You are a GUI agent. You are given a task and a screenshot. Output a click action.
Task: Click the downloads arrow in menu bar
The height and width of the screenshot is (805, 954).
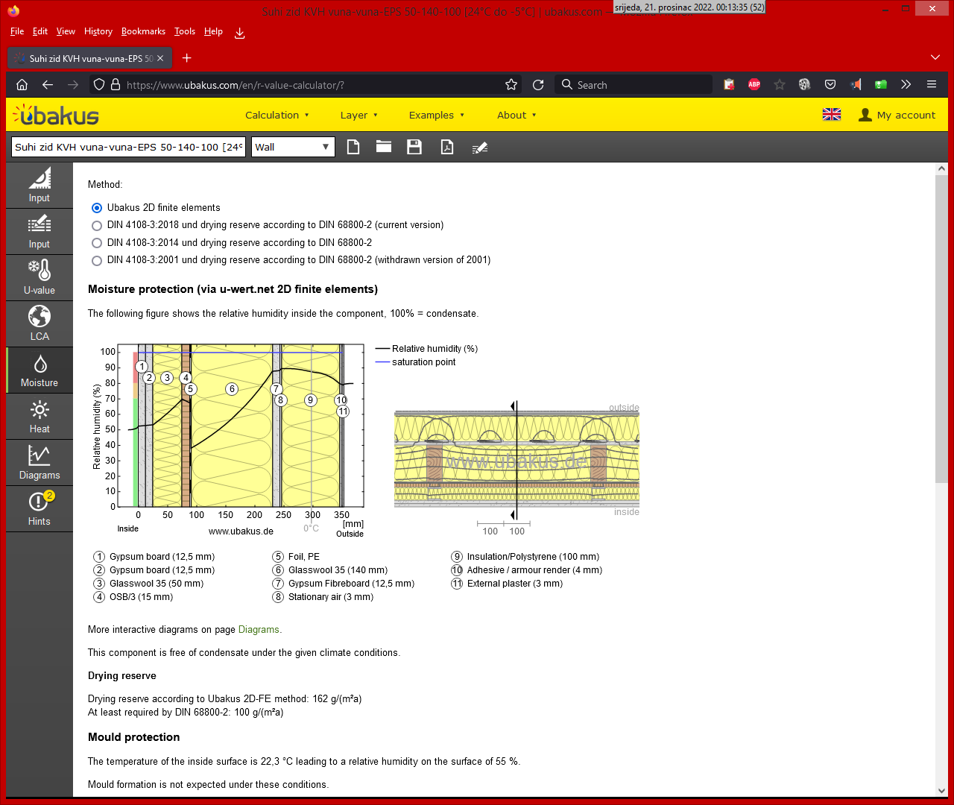tap(240, 32)
